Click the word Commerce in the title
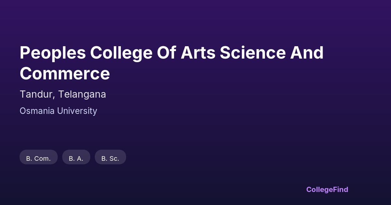 point(65,74)
